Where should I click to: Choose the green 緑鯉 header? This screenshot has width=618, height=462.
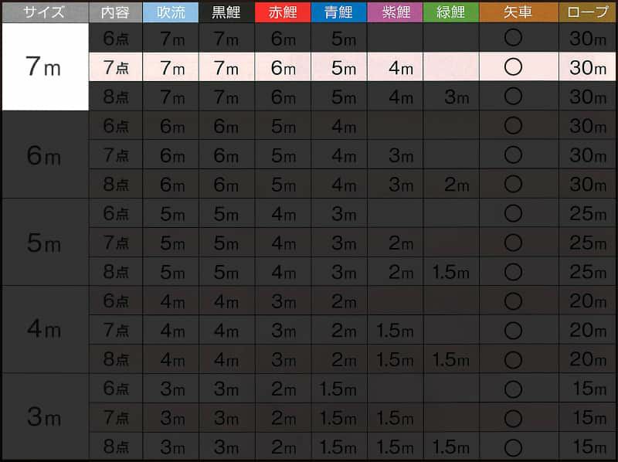(451, 12)
